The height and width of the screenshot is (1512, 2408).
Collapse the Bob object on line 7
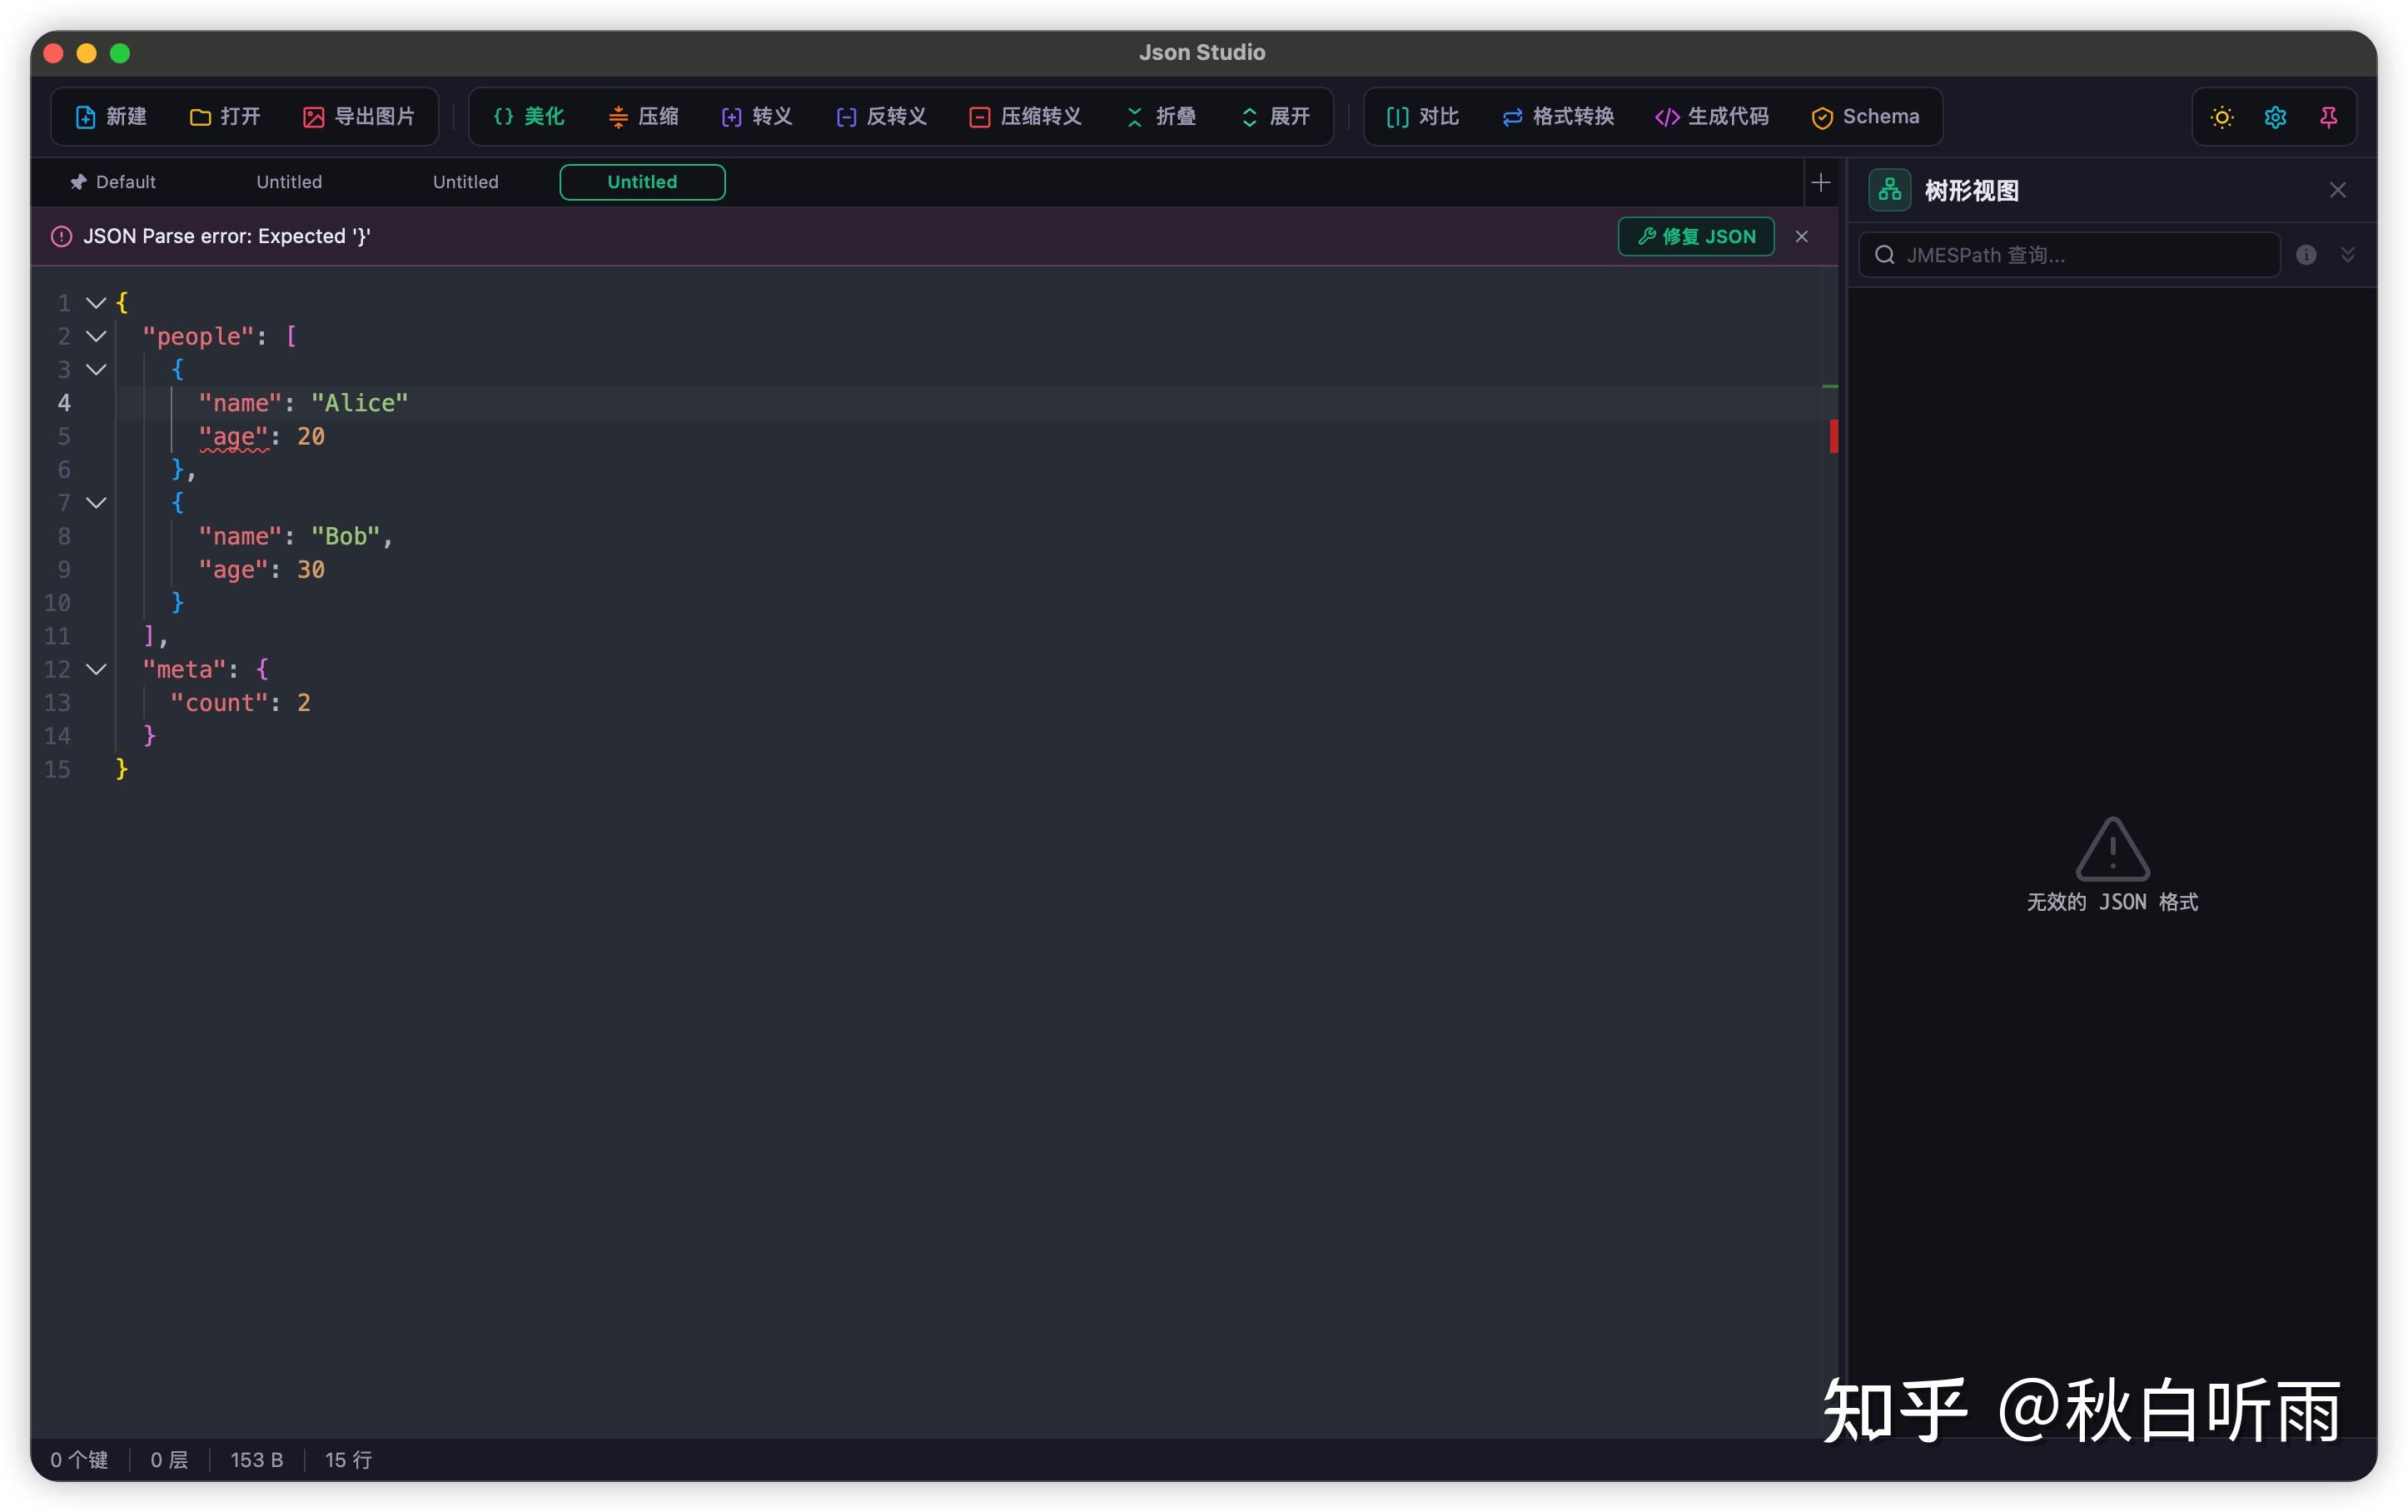click(x=96, y=502)
